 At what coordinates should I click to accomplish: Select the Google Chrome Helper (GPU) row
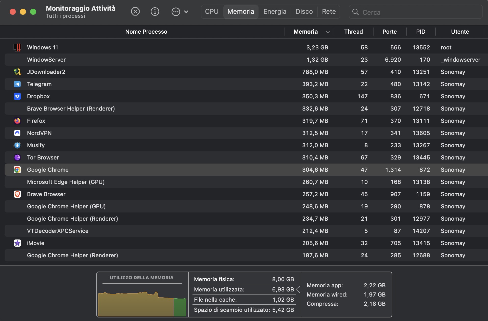(246, 206)
